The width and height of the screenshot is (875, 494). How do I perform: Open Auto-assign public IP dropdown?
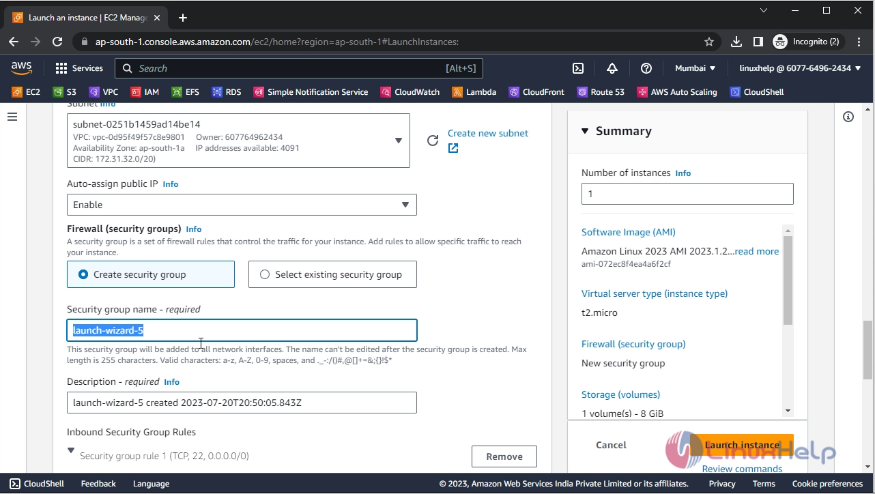coord(242,205)
